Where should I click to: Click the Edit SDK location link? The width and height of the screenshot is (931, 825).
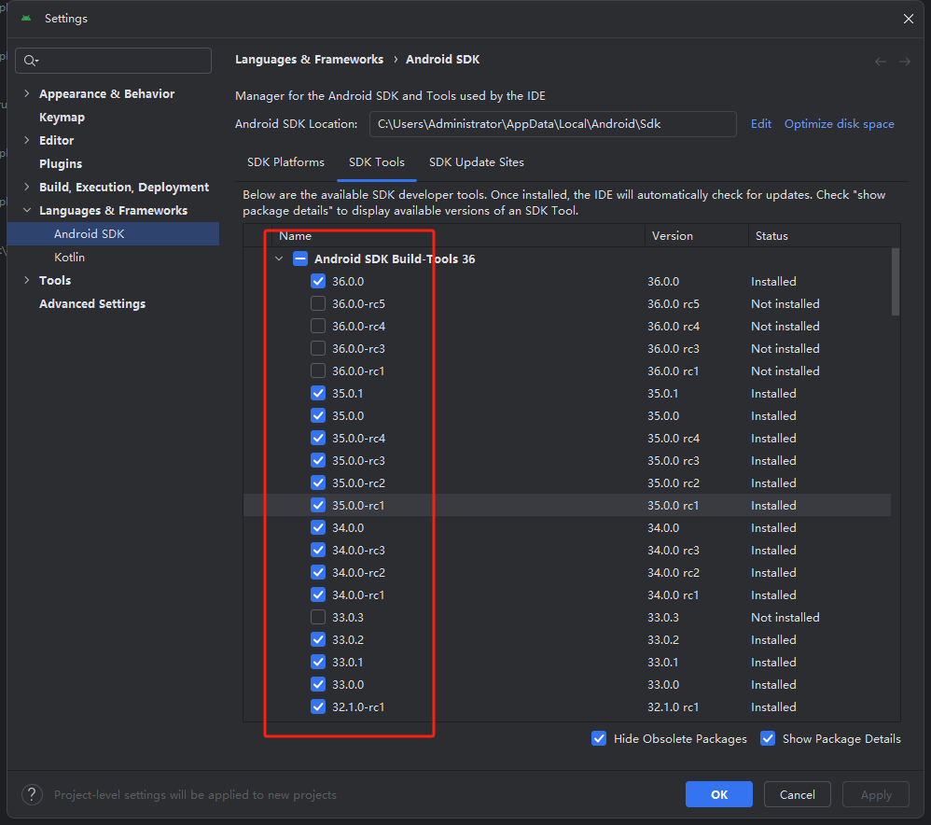pos(760,124)
